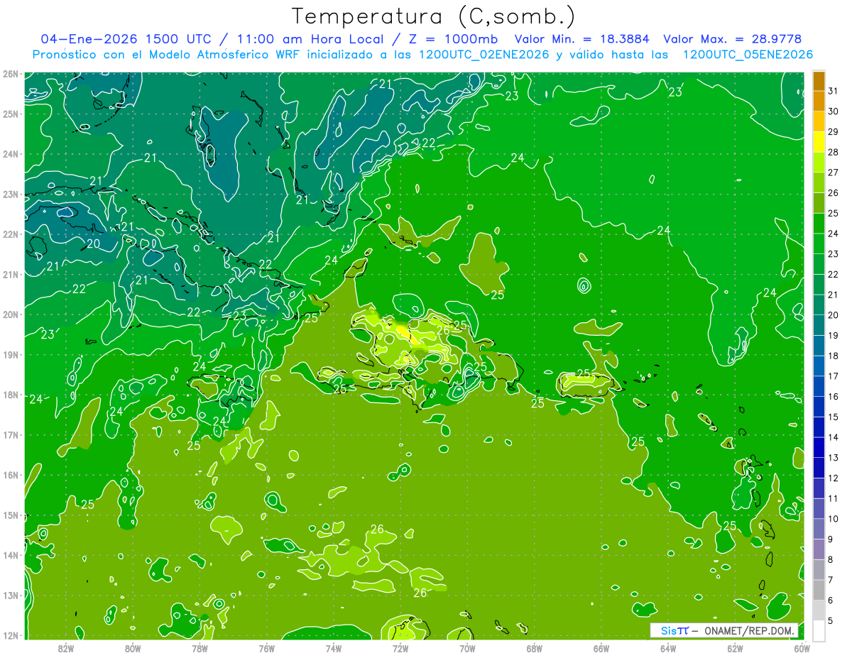Screen dimensions: 852x658
Task: Click the '70W' longitude axis label
Action: [x=467, y=648]
